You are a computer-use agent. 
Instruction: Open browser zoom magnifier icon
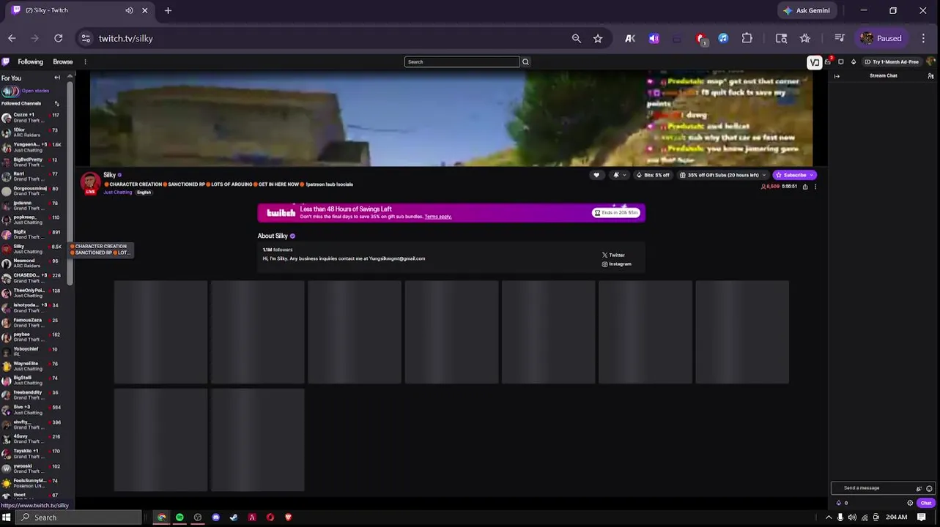(x=577, y=38)
